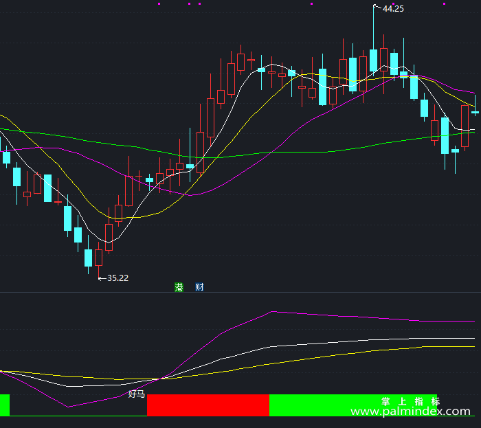Viewport: 481px width, 428px height.
Task: Click the 35.22 low price label
Action: (118, 278)
